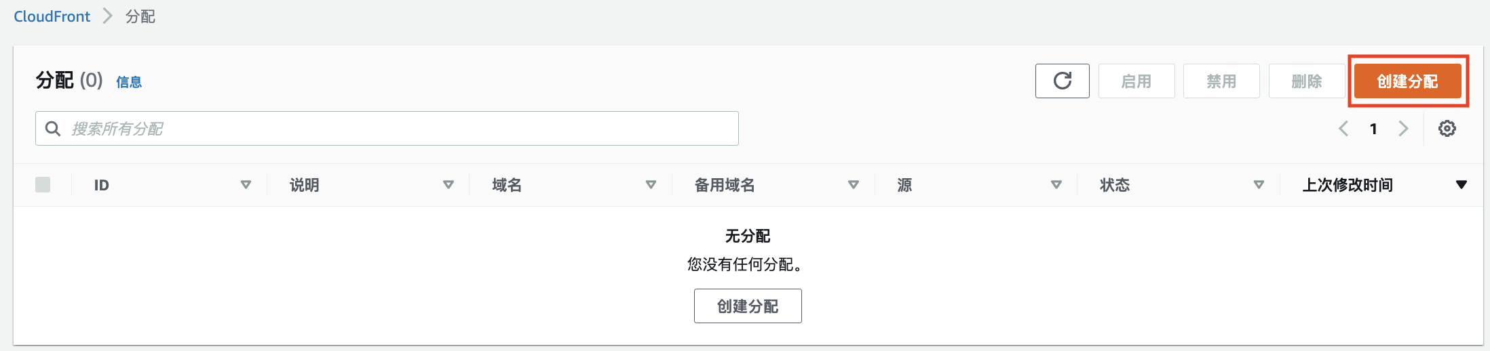Sort by the 状态 column arrow
This screenshot has height=351, width=1490.
pyautogui.click(x=1259, y=185)
